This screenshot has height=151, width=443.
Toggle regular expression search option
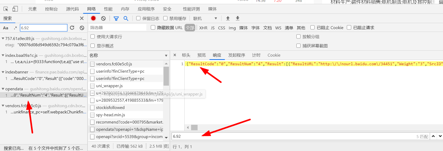click(15, 28)
